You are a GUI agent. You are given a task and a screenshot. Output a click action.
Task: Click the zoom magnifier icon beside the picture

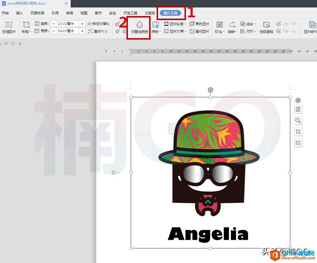pos(298,120)
